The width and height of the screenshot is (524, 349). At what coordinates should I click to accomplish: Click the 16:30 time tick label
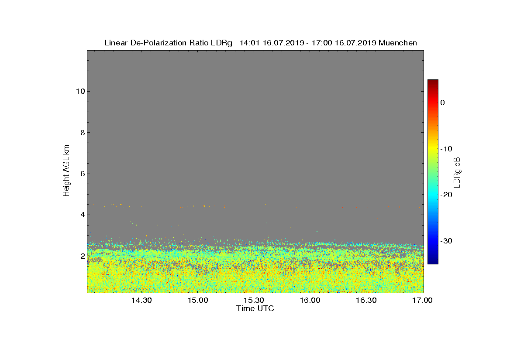click(366, 300)
